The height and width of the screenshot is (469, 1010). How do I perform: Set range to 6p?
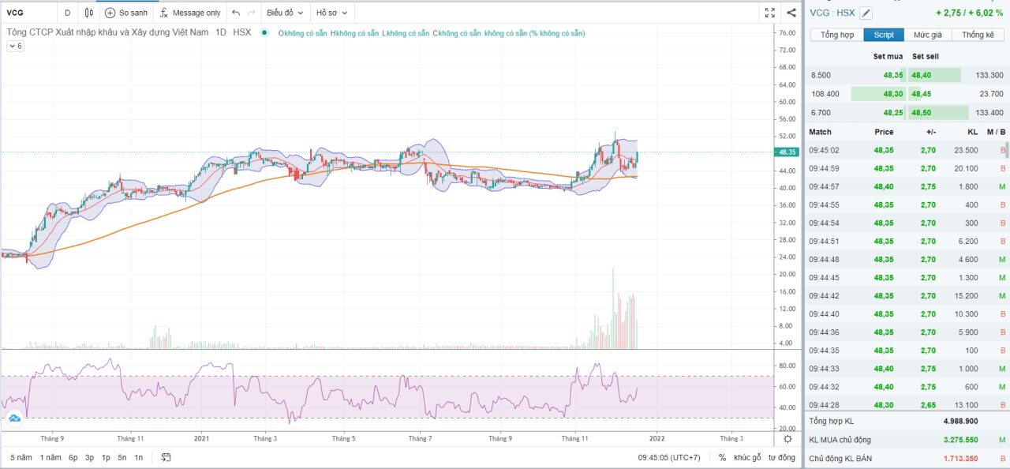click(x=73, y=457)
